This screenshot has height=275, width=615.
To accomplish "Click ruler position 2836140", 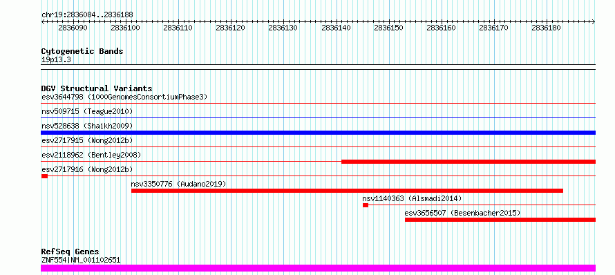I will coord(336,28).
